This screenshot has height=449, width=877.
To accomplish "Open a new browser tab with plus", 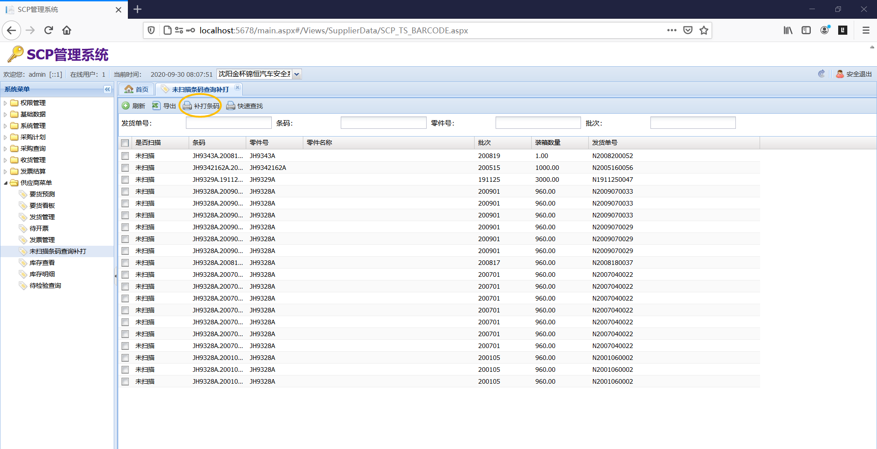I will tap(137, 9).
